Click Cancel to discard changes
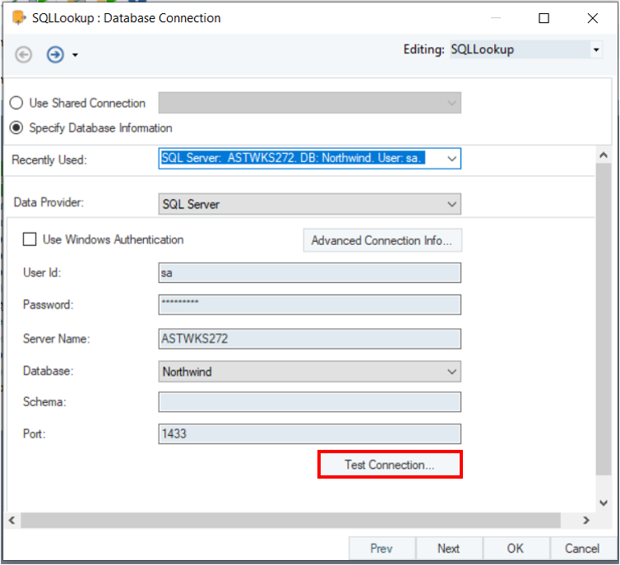This screenshot has width=620, height=565. pos(581,549)
